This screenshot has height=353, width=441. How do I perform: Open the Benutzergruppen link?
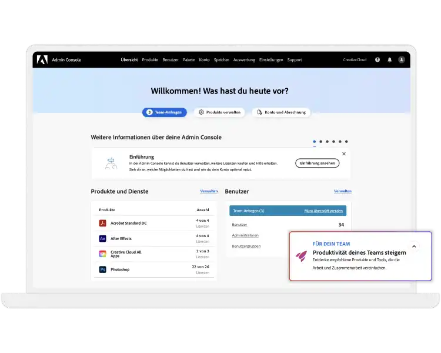[x=246, y=246]
